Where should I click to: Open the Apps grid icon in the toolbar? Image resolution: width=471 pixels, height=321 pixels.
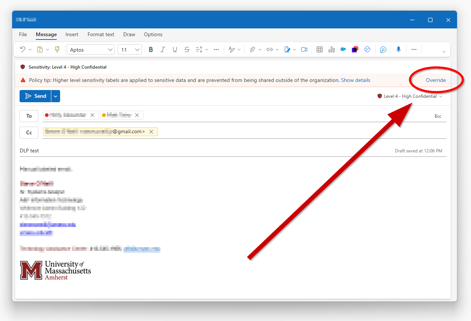tap(319, 49)
